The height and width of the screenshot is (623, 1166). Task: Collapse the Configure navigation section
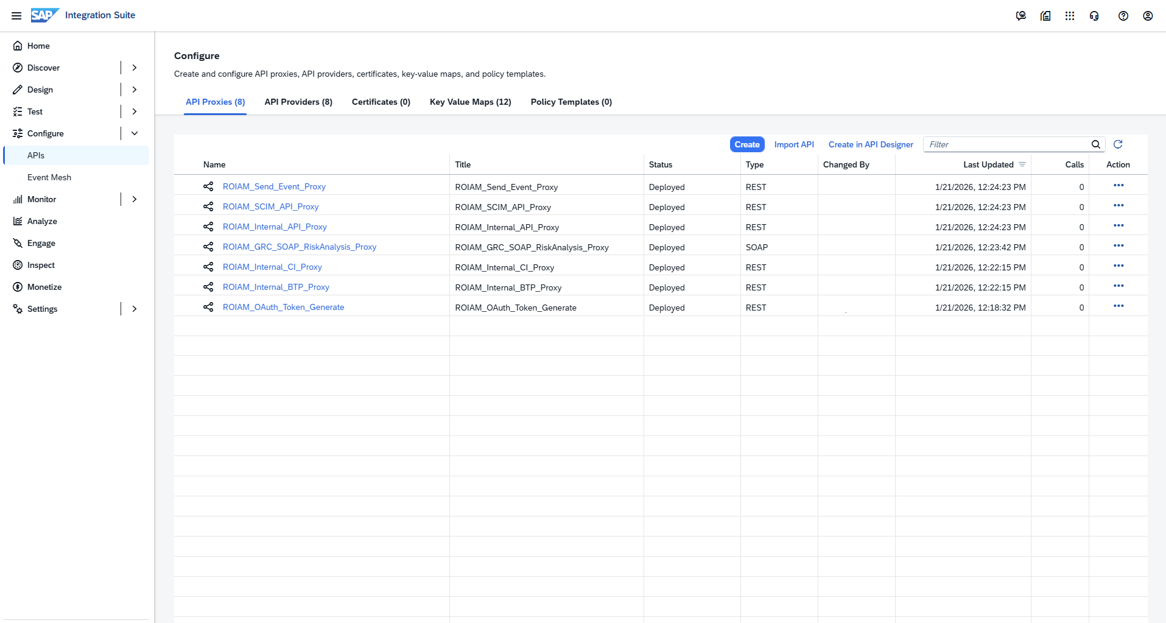click(x=135, y=133)
